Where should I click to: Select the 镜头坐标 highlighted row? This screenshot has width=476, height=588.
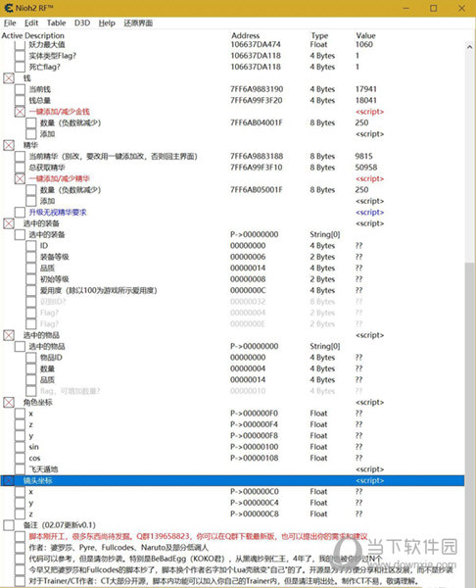click(x=232, y=480)
